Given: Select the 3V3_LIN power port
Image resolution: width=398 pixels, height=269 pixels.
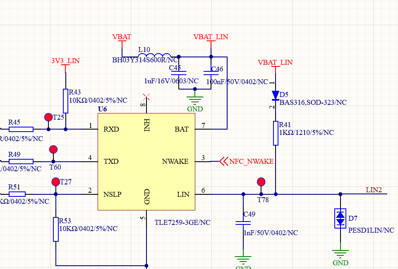Looking at the screenshot, I should click(x=65, y=61).
